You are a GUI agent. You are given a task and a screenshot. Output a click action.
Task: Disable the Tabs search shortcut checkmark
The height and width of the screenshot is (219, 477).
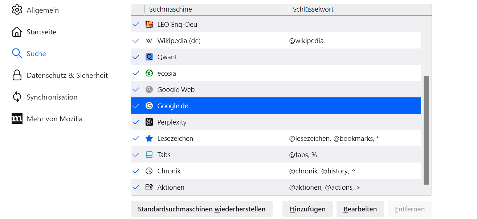[x=136, y=155]
